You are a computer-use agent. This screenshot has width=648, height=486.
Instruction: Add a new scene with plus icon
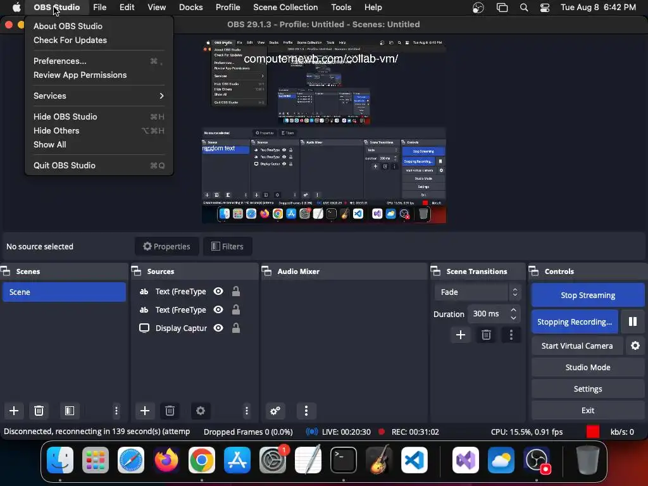(x=14, y=410)
